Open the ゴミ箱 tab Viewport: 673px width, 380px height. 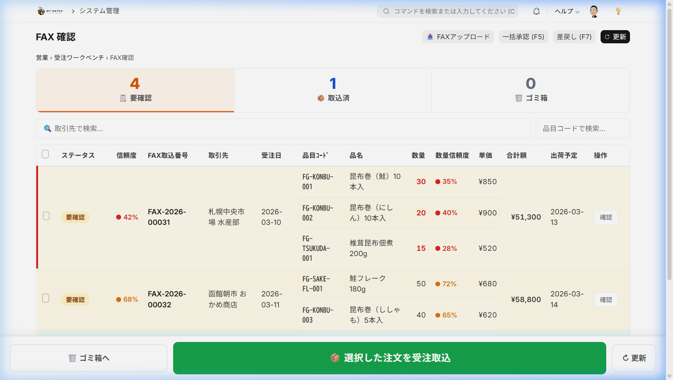point(530,90)
